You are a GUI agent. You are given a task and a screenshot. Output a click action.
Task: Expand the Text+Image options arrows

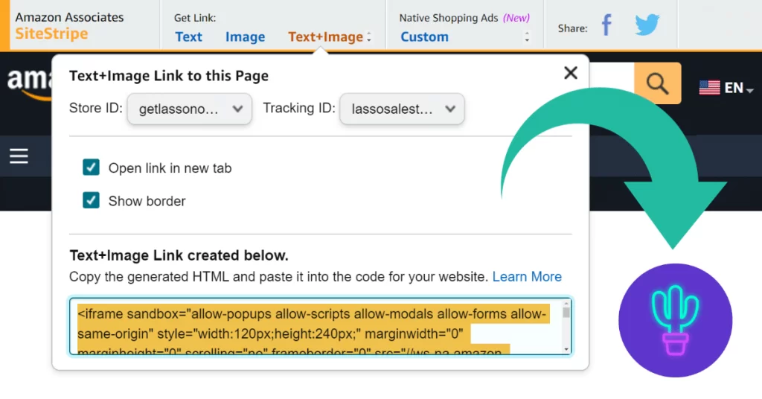click(x=369, y=37)
